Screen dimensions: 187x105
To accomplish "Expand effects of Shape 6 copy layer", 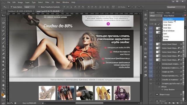I will pos(183,94).
